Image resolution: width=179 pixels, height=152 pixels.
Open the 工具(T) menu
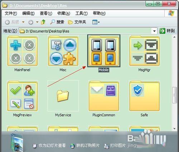[x=81, y=13]
